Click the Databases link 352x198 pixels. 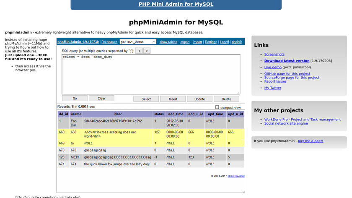pyautogui.click(x=109, y=42)
